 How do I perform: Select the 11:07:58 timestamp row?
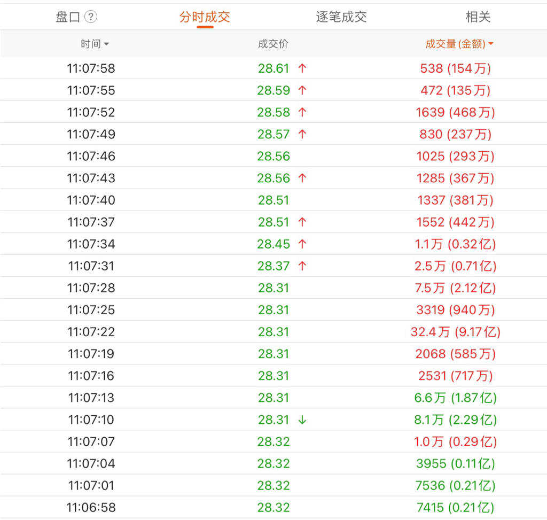pyautogui.click(x=91, y=68)
